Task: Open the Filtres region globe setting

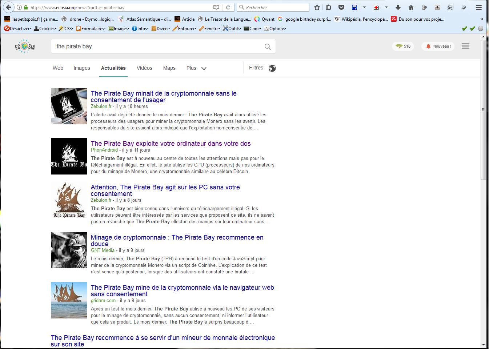Action: click(272, 68)
